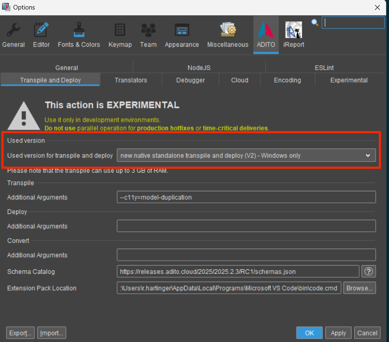Open the General options category
Viewport: 389px width, 342px height.
coord(14,35)
